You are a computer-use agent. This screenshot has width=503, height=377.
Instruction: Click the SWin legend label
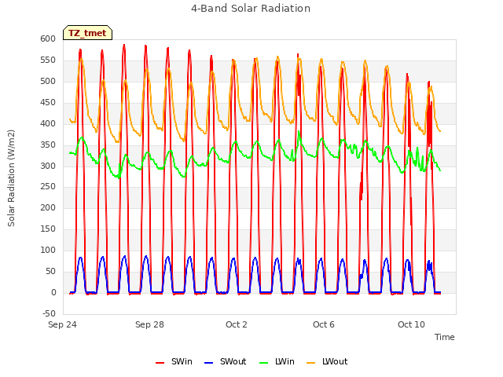pos(182,361)
